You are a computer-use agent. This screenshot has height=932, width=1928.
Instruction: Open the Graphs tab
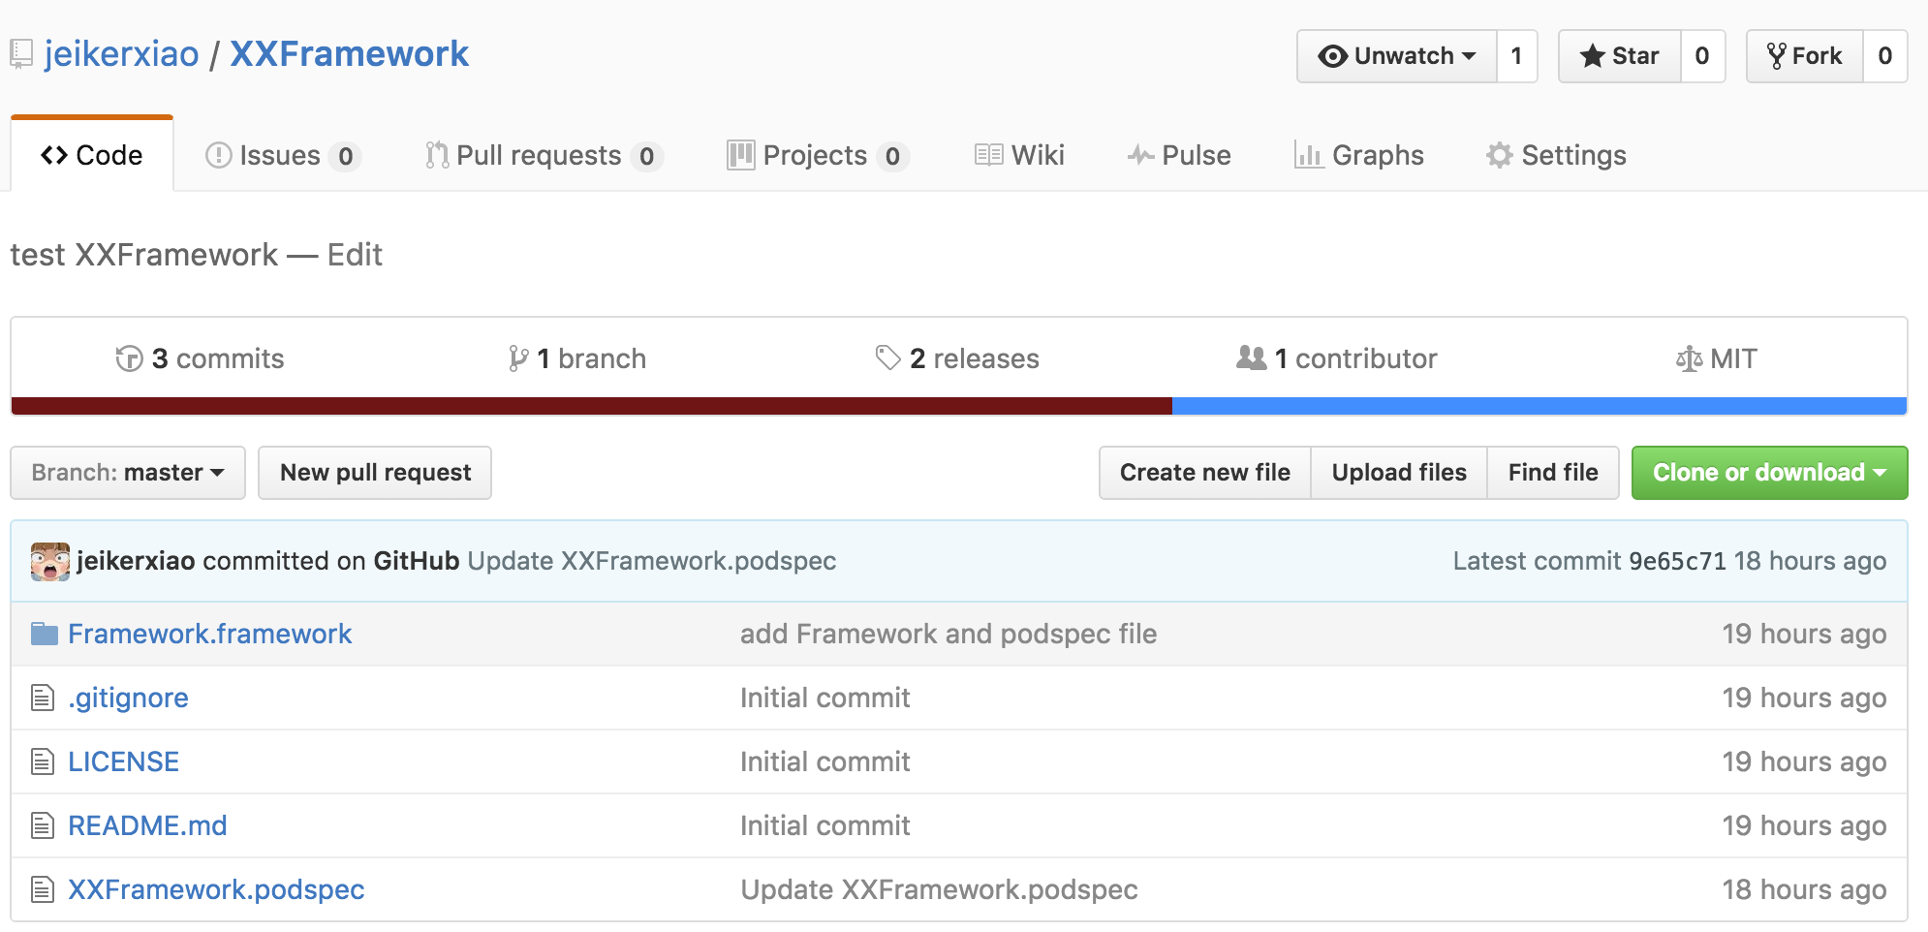point(1359,155)
